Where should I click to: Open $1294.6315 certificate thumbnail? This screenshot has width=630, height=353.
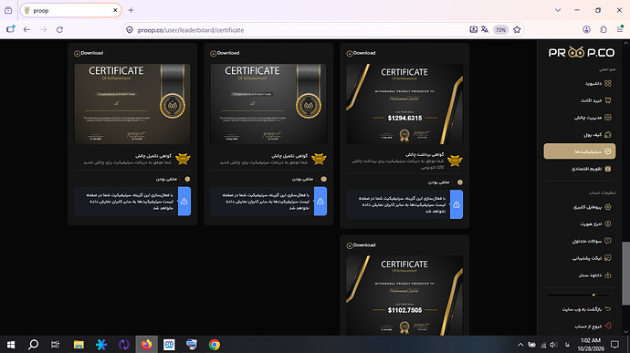[x=404, y=104]
